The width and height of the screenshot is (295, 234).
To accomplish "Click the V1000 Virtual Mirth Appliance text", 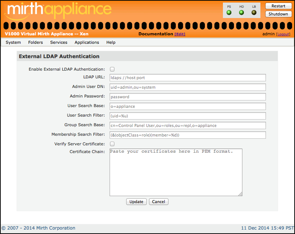I will coord(46,34).
